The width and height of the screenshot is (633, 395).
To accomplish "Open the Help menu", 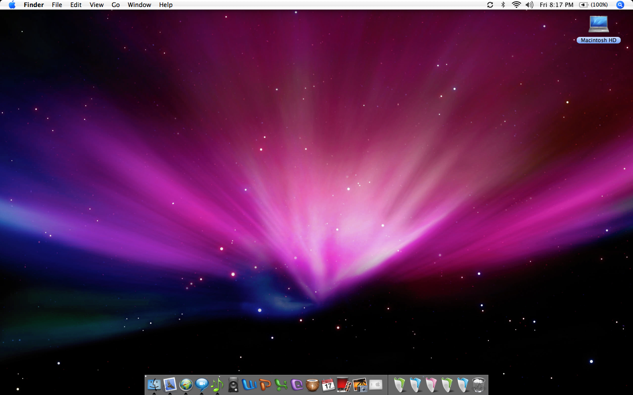I will coord(166,5).
